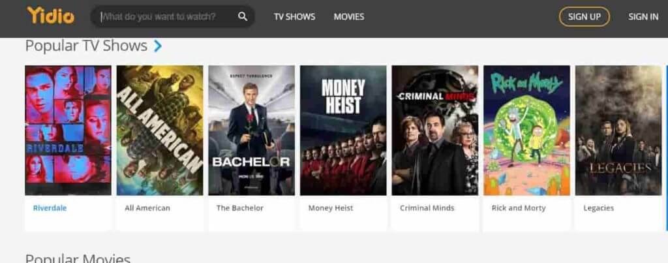
Task: Open the All American poster
Action: tap(160, 131)
